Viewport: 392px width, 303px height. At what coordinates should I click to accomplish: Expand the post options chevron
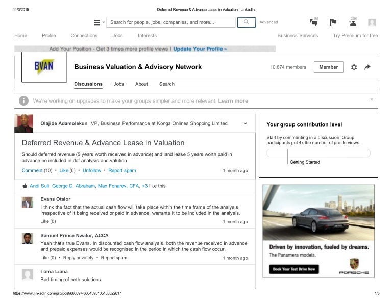tap(246, 123)
